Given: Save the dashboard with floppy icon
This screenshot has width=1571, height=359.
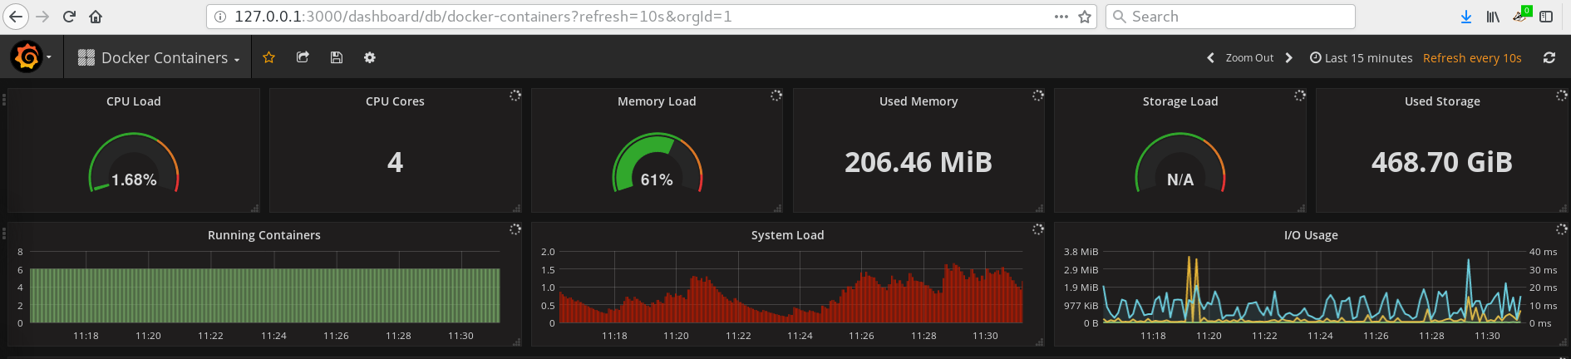Looking at the screenshot, I should coord(337,57).
